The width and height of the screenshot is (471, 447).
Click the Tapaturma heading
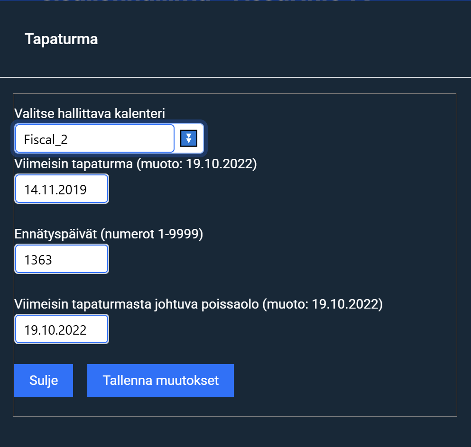[61, 39]
